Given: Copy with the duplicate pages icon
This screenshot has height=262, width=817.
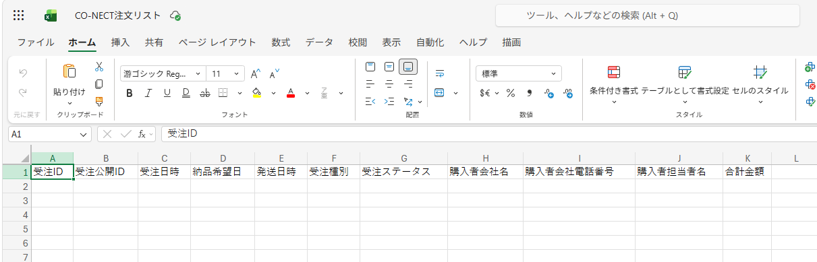Looking at the screenshot, I should click(99, 84).
